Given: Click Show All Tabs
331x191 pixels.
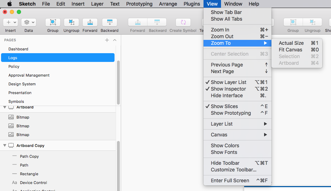Looking at the screenshot, I should 237,19.
